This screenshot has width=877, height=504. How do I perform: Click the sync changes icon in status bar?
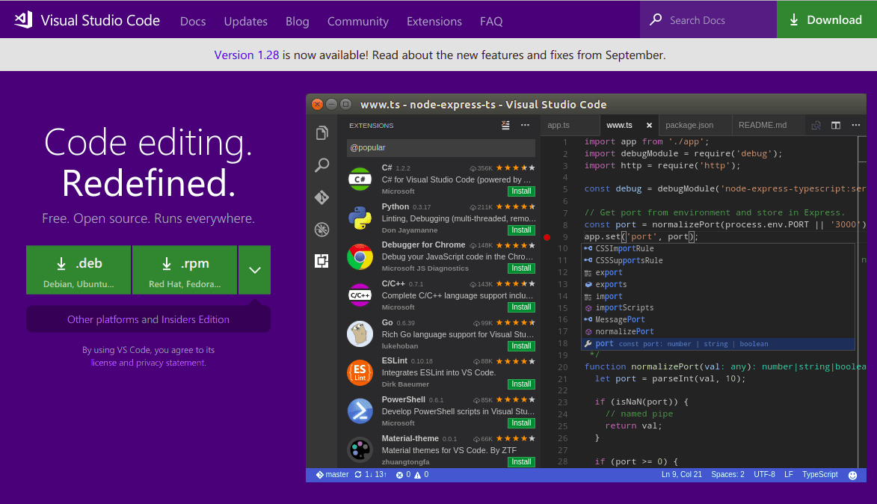[358, 474]
